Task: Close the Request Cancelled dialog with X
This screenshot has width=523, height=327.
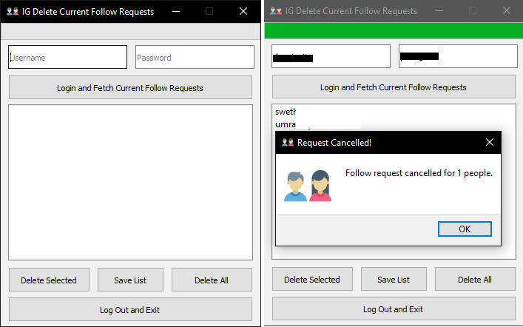Action: (490, 143)
